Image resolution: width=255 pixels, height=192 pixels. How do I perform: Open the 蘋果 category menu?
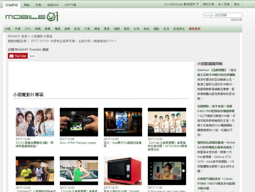(x=67, y=29)
